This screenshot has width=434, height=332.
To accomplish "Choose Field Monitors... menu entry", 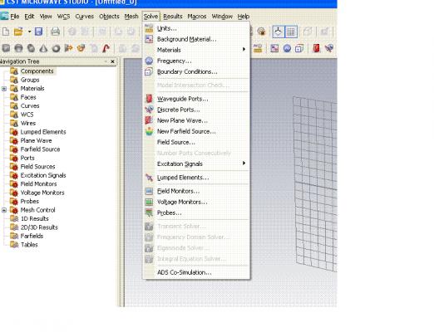I will pyautogui.click(x=196, y=191).
